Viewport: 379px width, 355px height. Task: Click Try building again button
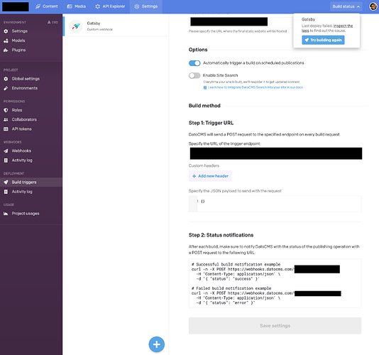tap(323, 40)
